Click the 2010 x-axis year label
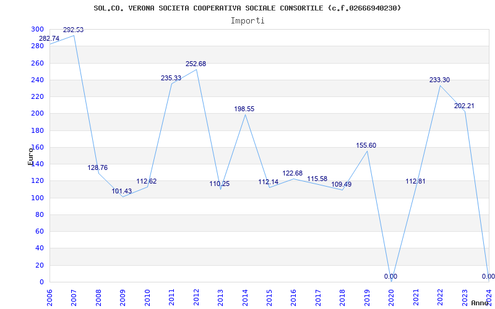 pos(147,298)
